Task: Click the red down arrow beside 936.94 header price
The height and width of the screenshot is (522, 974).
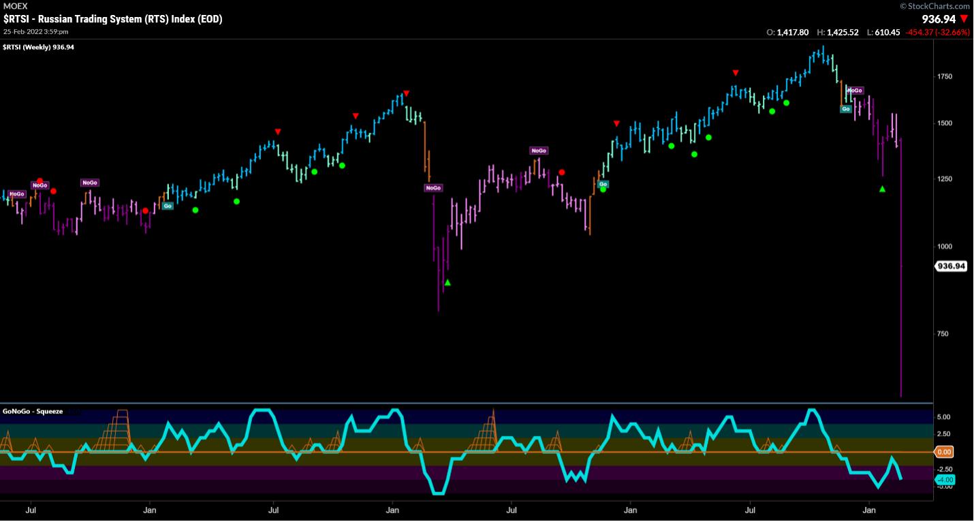Action: pos(963,19)
